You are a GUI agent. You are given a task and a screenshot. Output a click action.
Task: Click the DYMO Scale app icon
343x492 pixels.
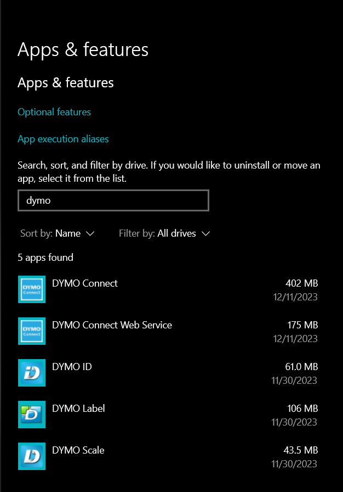click(x=32, y=456)
